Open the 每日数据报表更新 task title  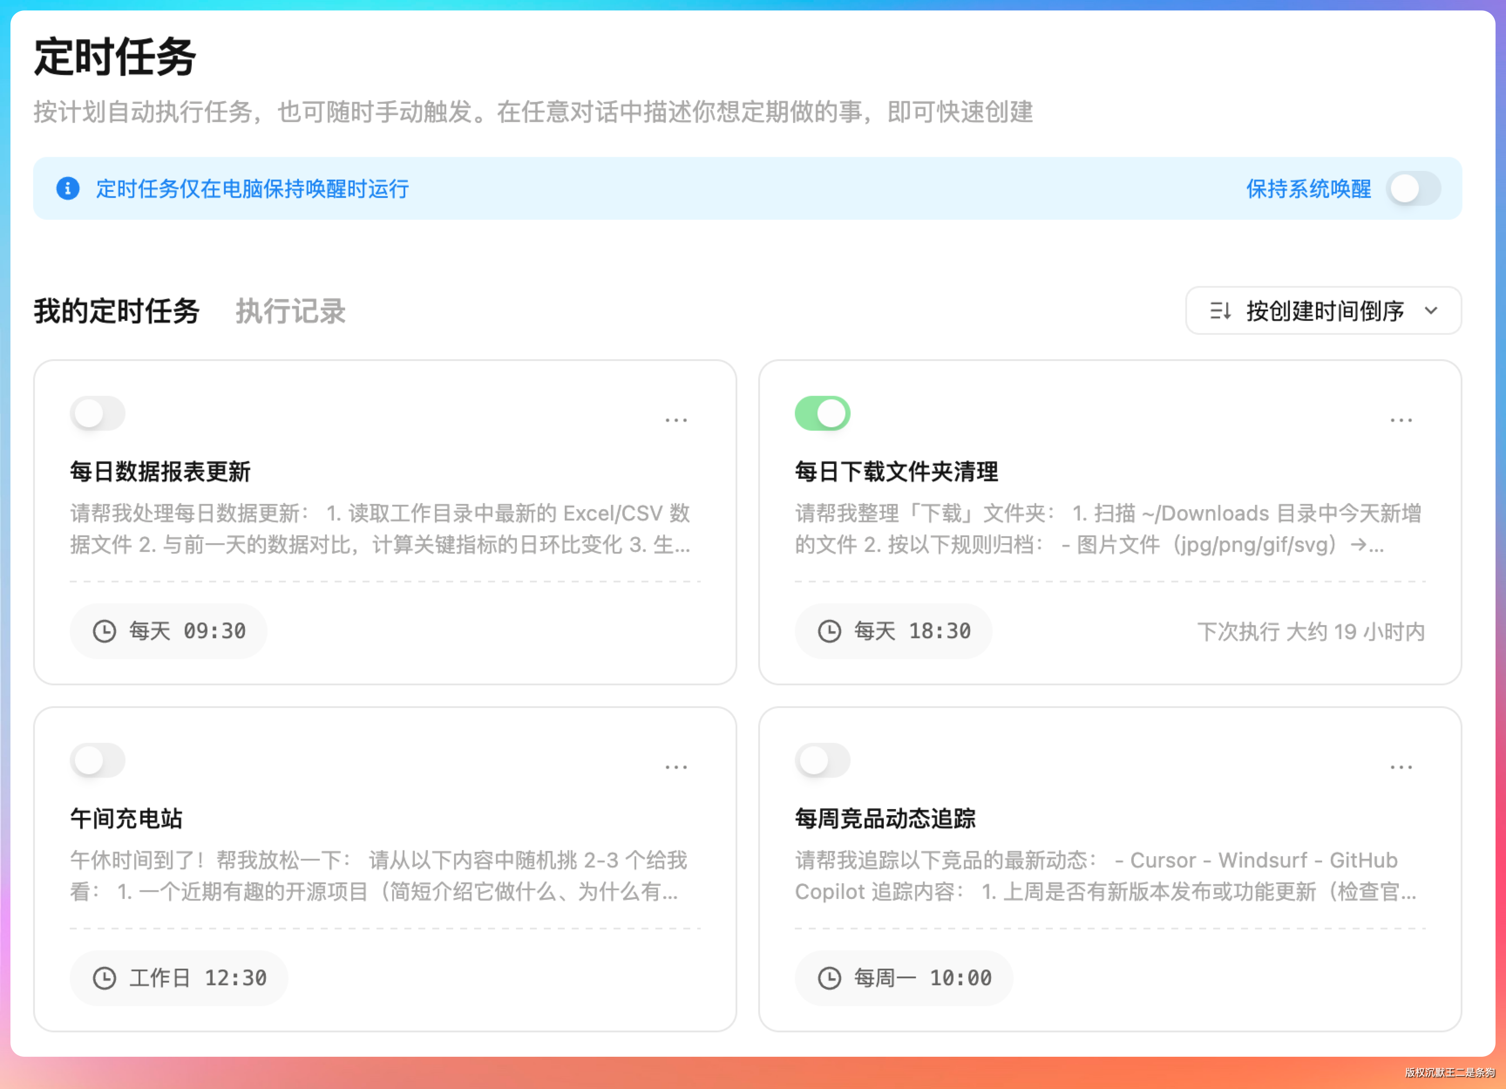pos(160,472)
